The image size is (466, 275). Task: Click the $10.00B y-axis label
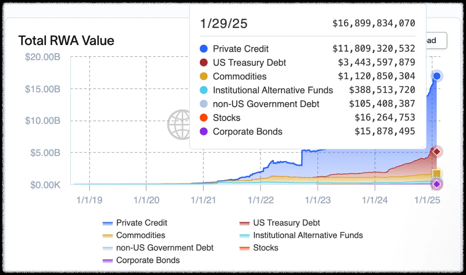pos(42,121)
